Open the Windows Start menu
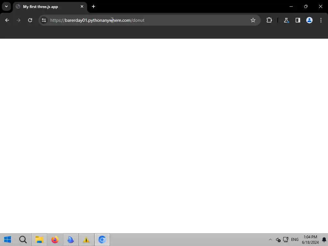 point(8,240)
